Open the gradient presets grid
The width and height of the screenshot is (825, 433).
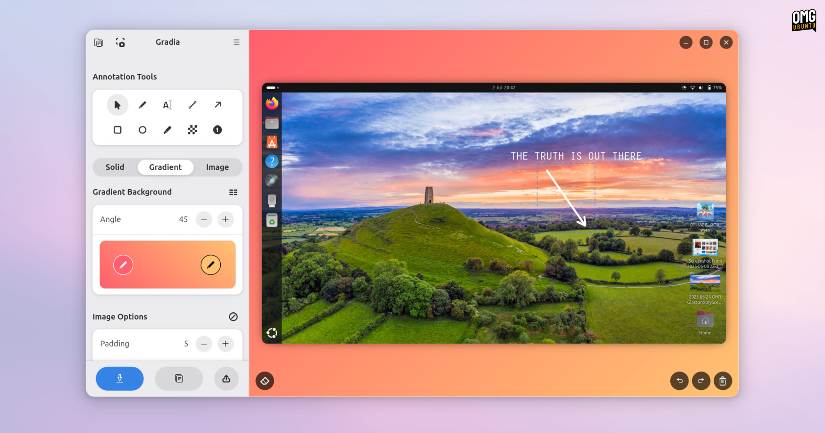click(x=232, y=192)
